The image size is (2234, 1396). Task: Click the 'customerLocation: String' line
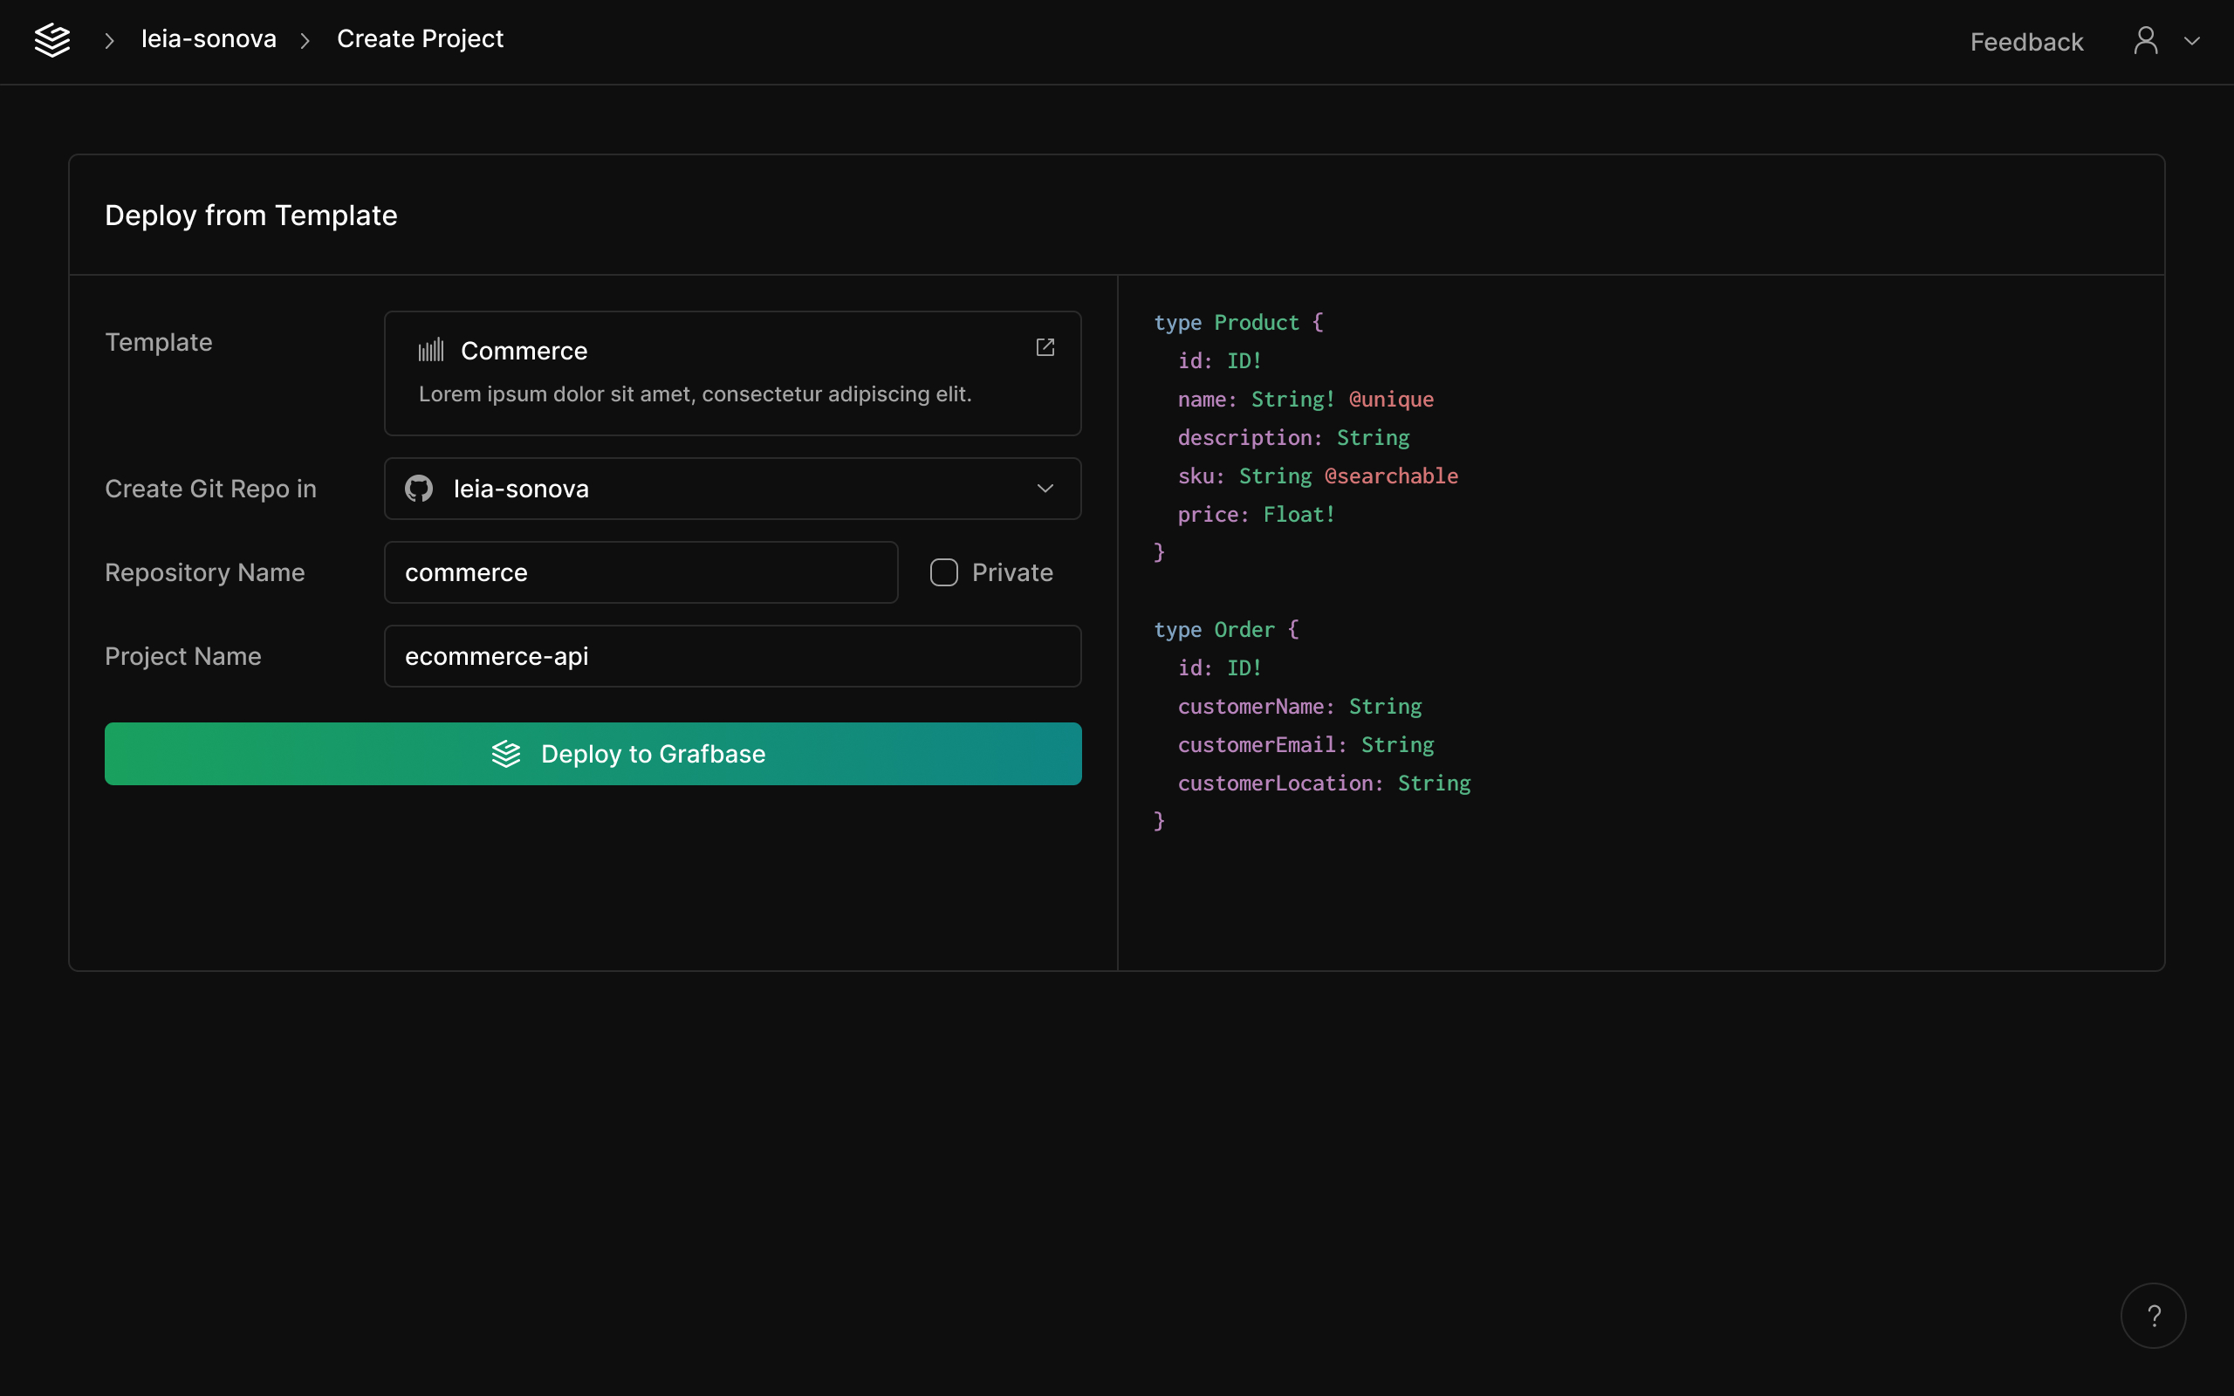[1324, 783]
